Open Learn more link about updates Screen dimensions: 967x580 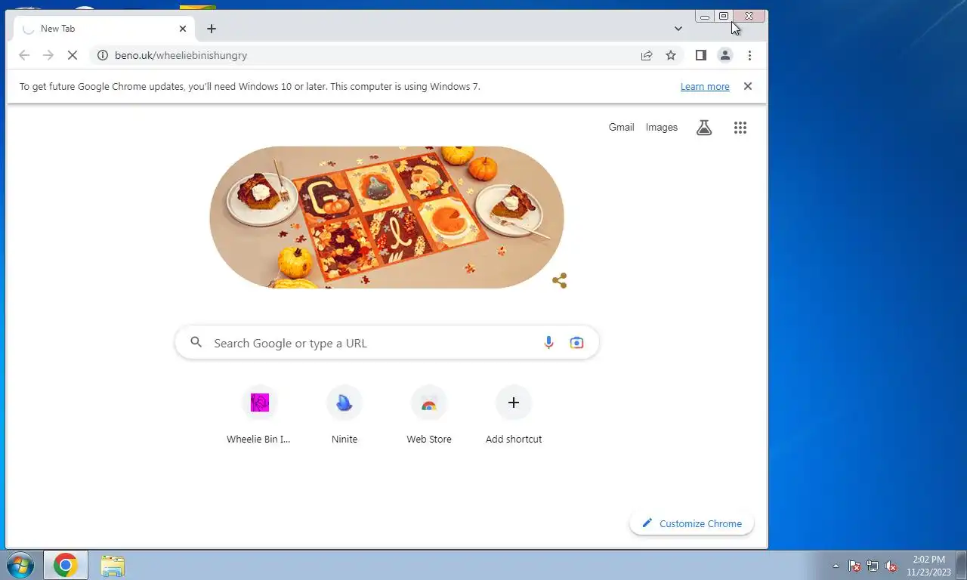(705, 87)
